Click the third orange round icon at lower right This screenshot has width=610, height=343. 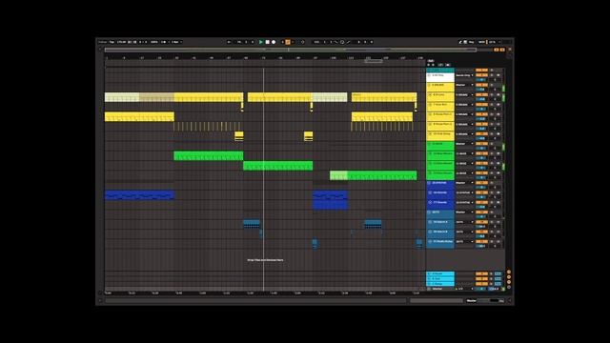point(509,282)
